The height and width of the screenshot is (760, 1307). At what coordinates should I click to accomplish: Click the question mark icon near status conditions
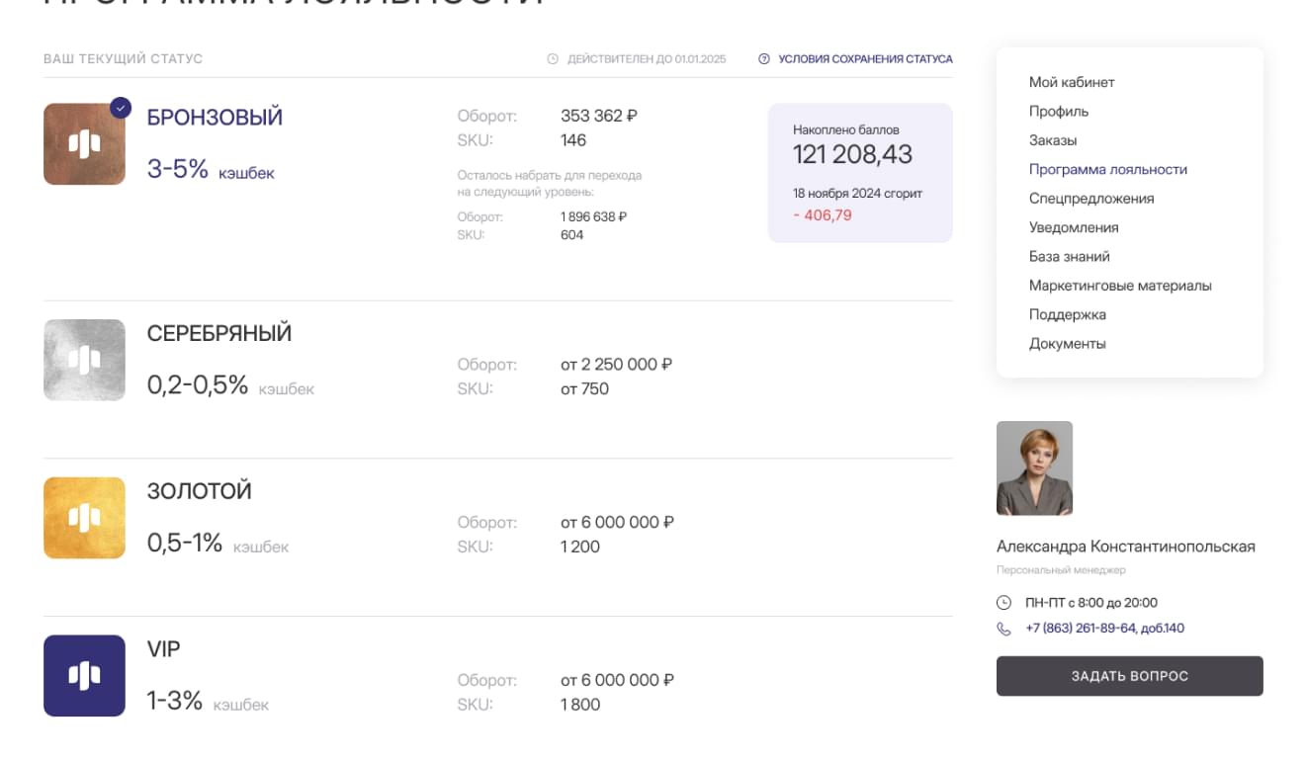[763, 59]
